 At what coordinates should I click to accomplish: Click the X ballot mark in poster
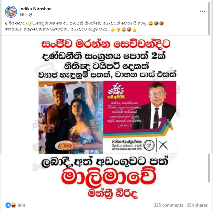point(163,145)
